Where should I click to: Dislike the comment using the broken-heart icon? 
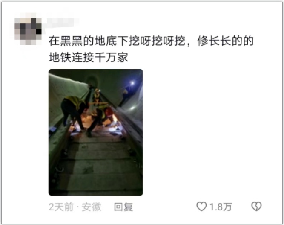[x=256, y=207]
